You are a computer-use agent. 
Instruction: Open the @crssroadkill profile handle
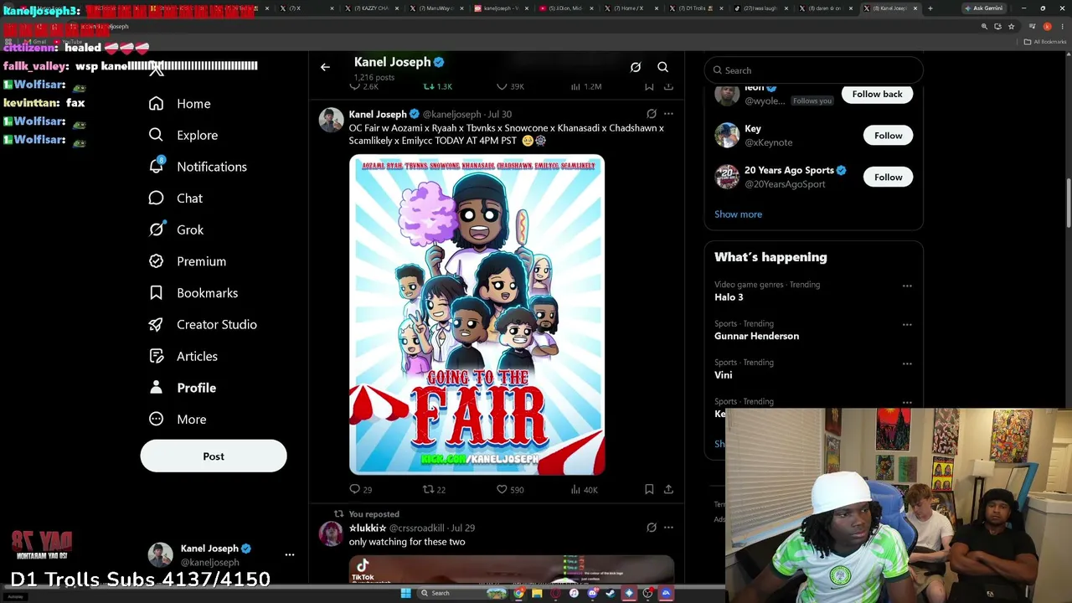tap(417, 528)
